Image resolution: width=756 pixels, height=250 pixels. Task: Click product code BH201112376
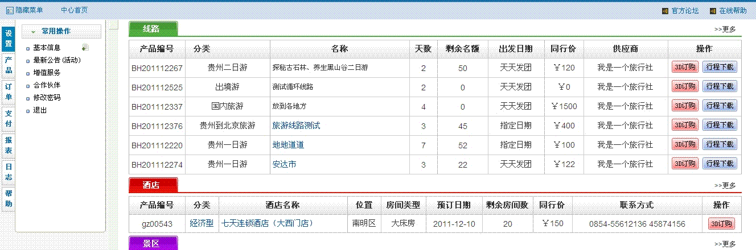click(x=157, y=126)
